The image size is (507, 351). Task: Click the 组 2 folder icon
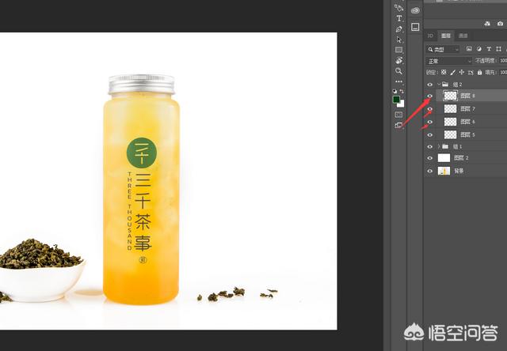445,85
